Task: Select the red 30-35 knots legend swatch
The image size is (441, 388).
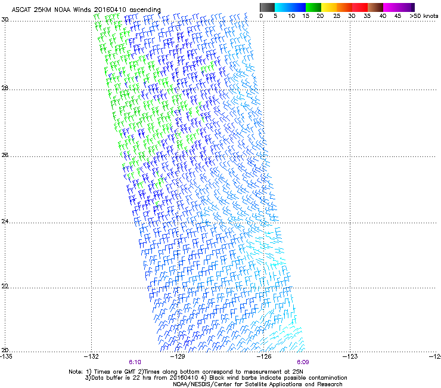Action: (360, 7)
